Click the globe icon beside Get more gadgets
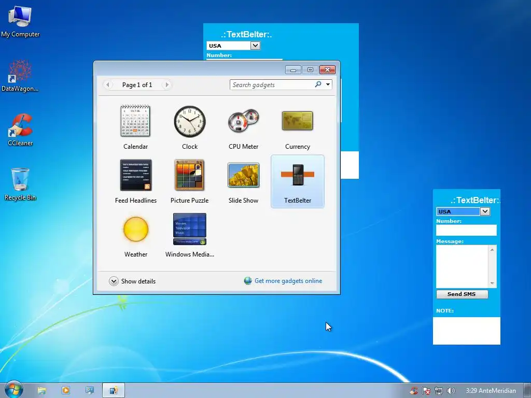Viewport: 531px width, 398px height. [x=248, y=280]
